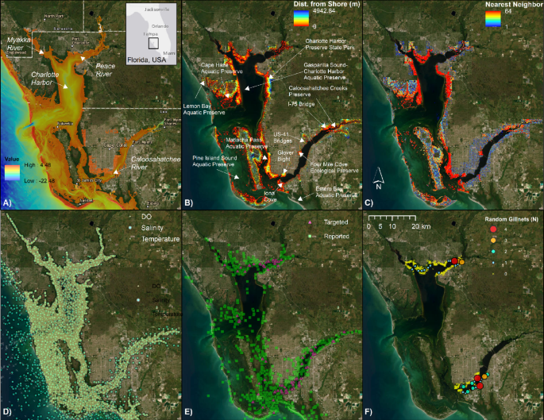Click 'Caloosahatchee Creeks Preserve' label
The image size is (544, 420).
coord(318,91)
